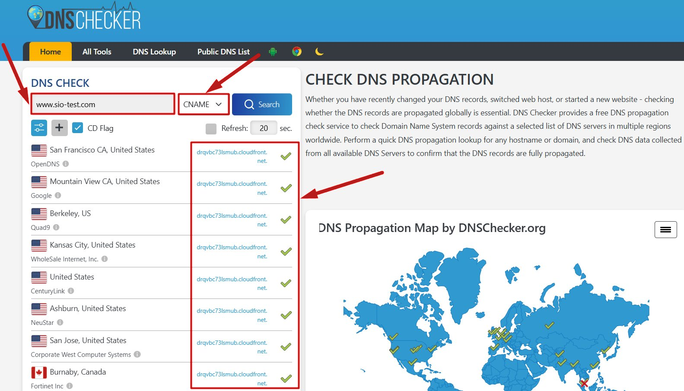Click the CHECK DNS PROPAGATION heading

pos(399,79)
